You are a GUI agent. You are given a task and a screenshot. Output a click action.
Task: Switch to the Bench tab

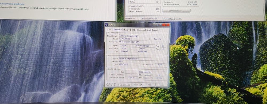pyautogui.click(x=149, y=30)
